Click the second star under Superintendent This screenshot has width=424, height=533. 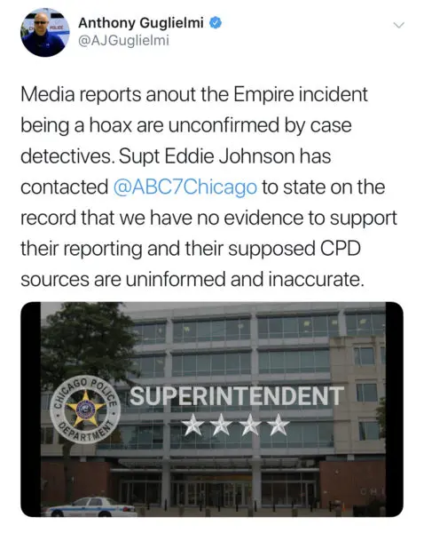click(221, 425)
